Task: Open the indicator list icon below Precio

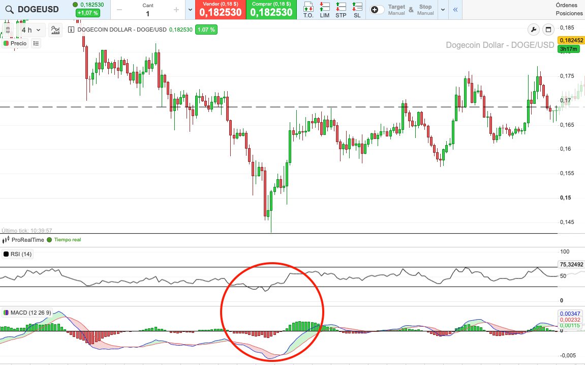Action: coord(35,43)
